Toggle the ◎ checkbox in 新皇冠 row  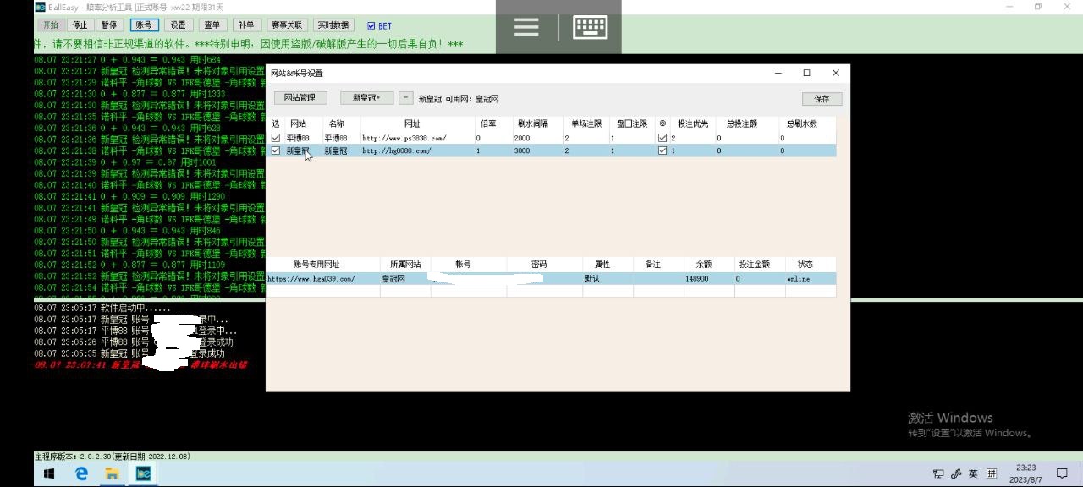click(662, 150)
